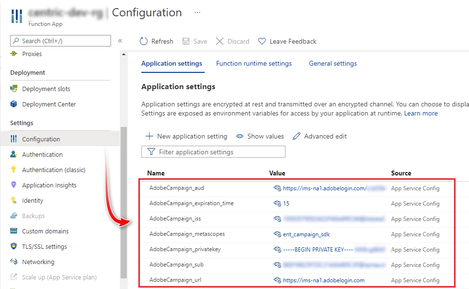Open the AdobeCampaign_iss setting name
This screenshot has width=469, height=289.
175,219
